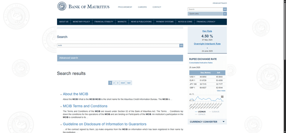Open the Overnight Interbank Rate link

[x=207, y=44]
